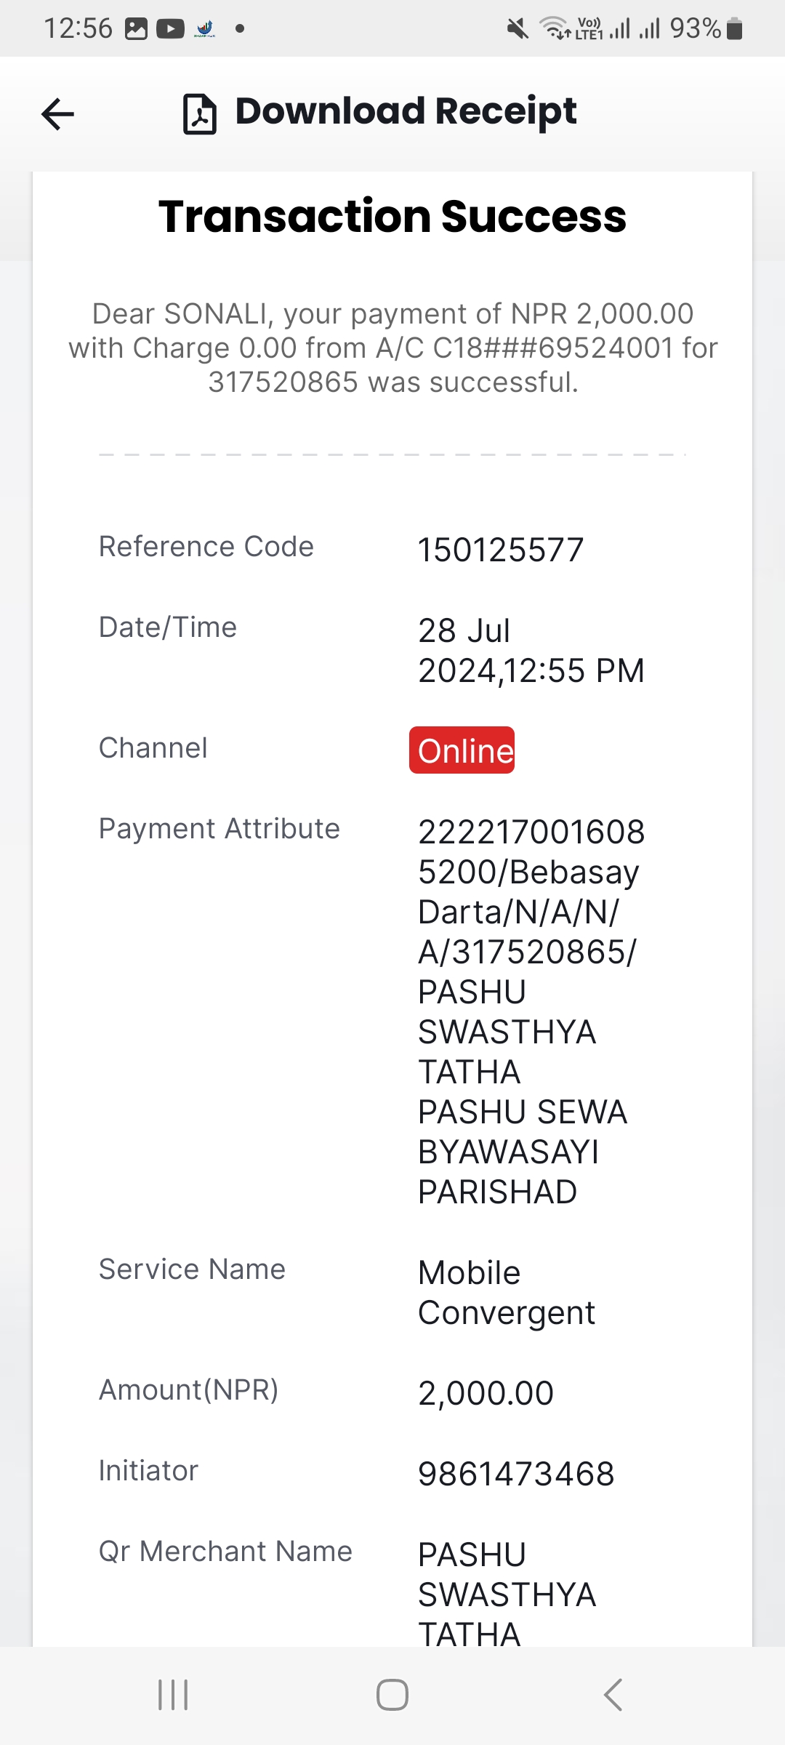Select the reference code 150125577
Screen dimensions: 785x1745
(x=501, y=550)
